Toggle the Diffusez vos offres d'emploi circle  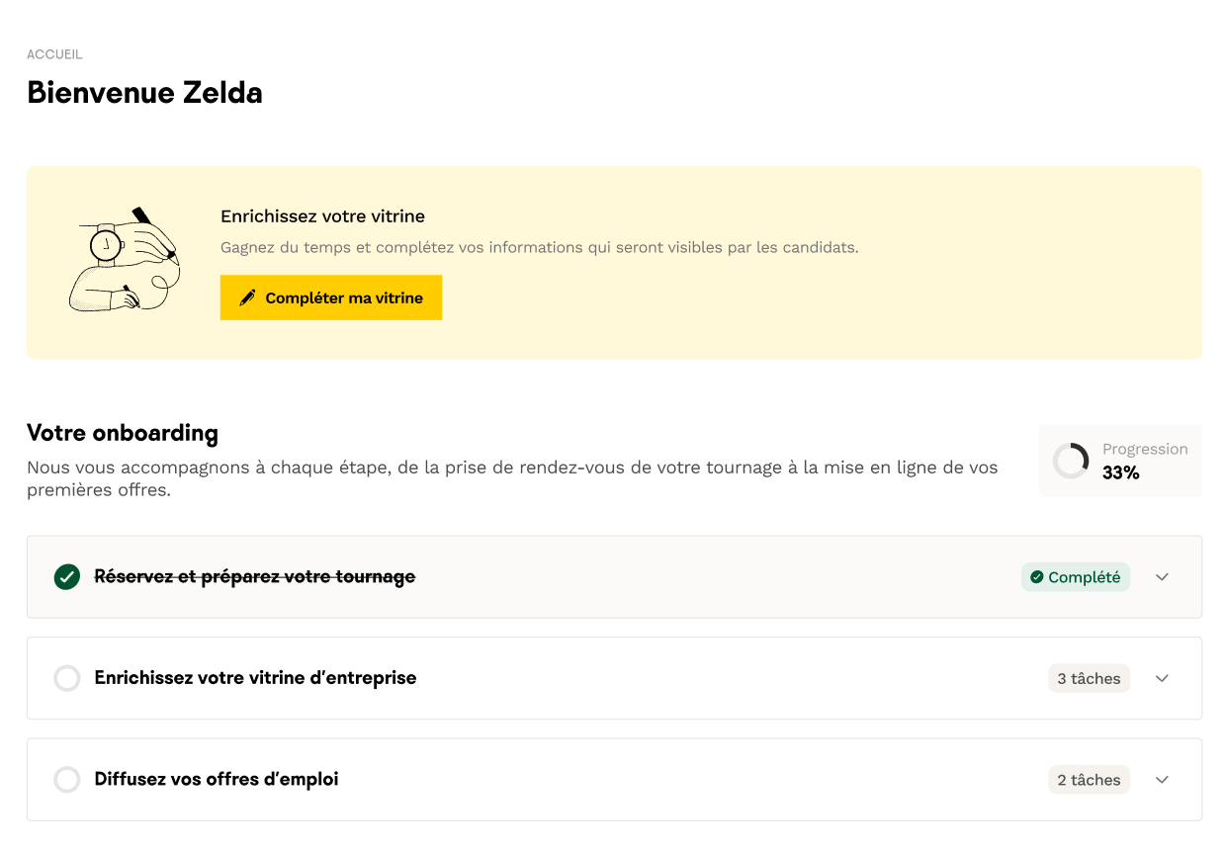[67, 780]
